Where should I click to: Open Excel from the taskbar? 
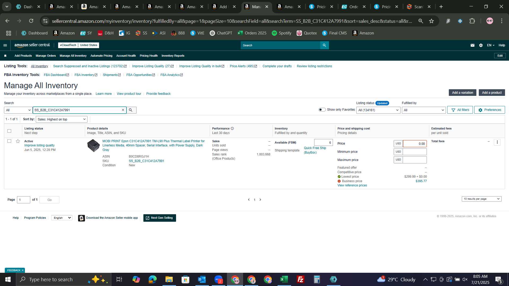[x=284, y=279]
